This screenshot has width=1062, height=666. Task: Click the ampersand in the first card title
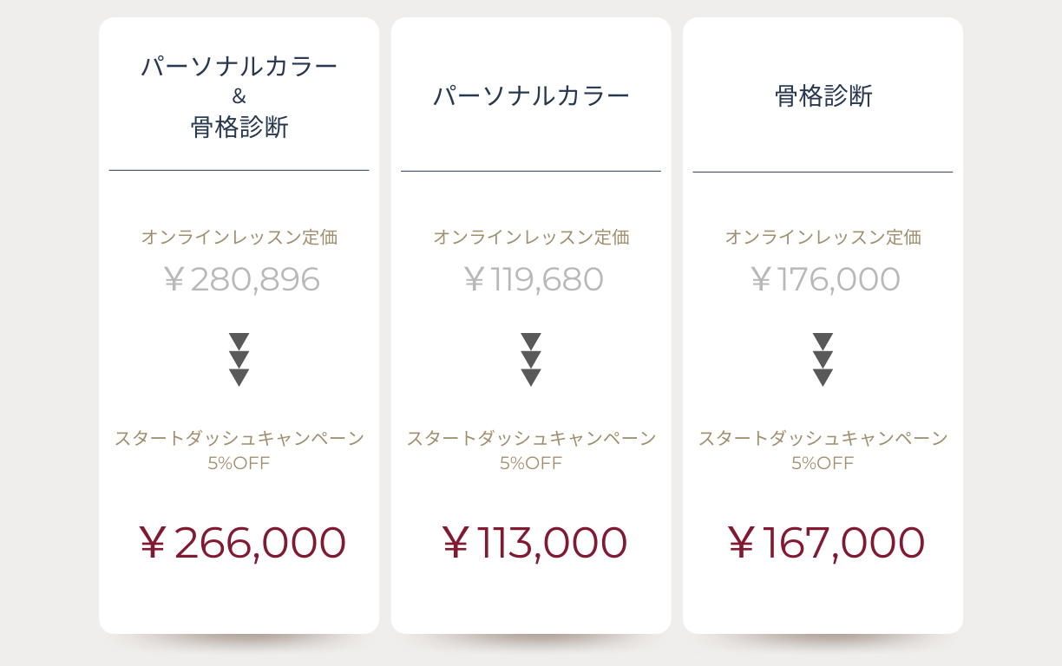pos(239,96)
